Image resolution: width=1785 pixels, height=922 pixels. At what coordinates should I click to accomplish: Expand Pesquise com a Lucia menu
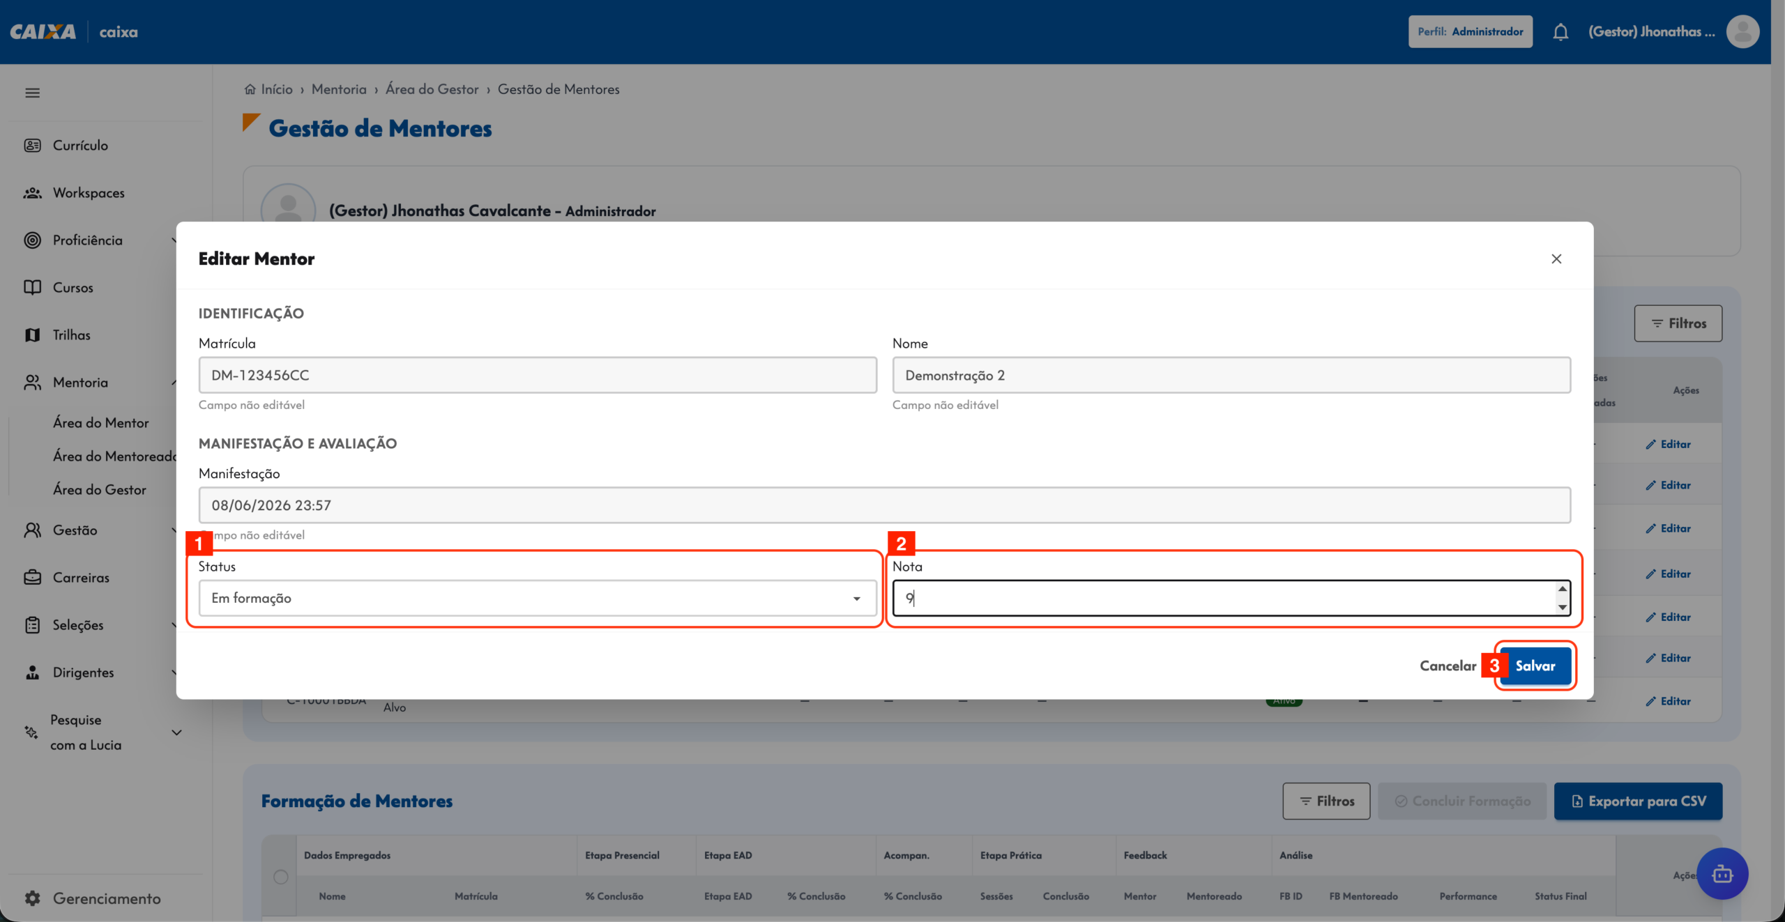[x=176, y=732]
